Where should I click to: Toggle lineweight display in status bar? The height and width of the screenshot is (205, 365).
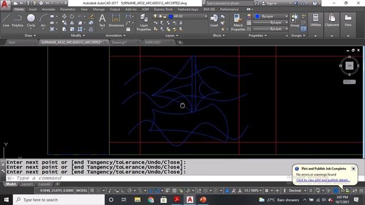point(168,191)
